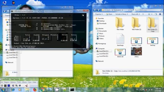This screenshot has height=92, width=164.
Task: Click CamStudio Pause button
Action: [x=5, y=86]
